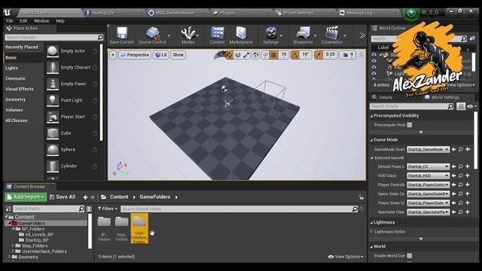Expand the Map_Folders tree node
Screen dimensions: 482x271
[14, 245]
